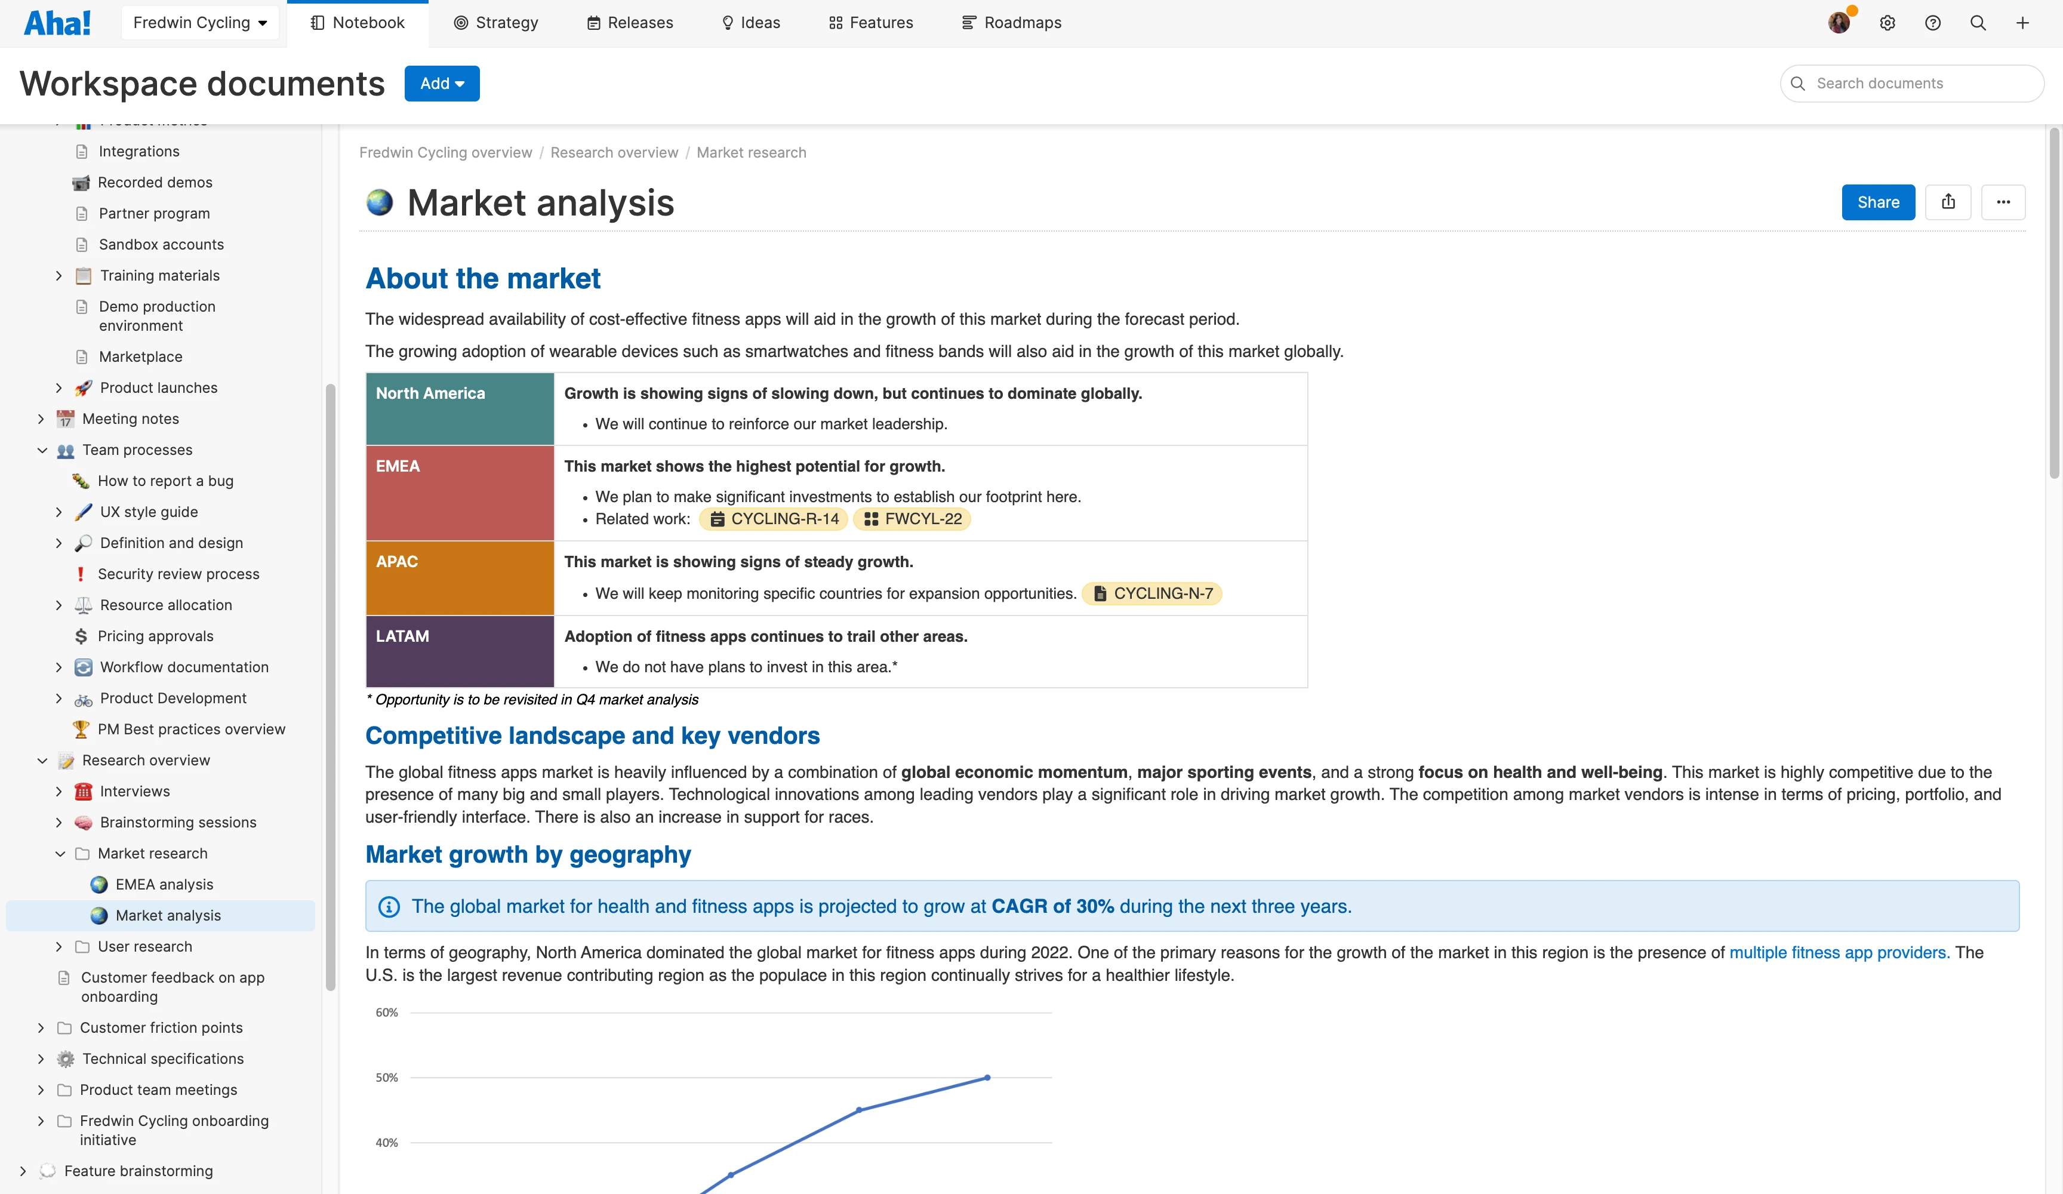The image size is (2063, 1194).
Task: Collapse the Market research folder
Action: pos(60,853)
